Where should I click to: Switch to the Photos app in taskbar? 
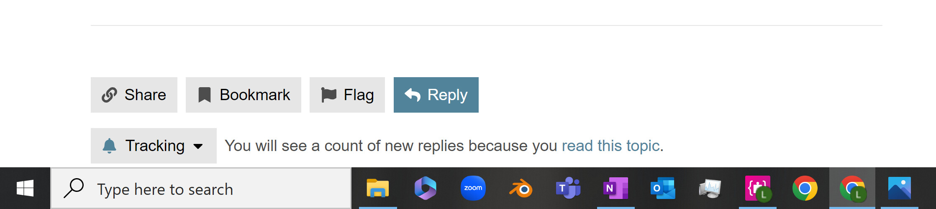900,188
